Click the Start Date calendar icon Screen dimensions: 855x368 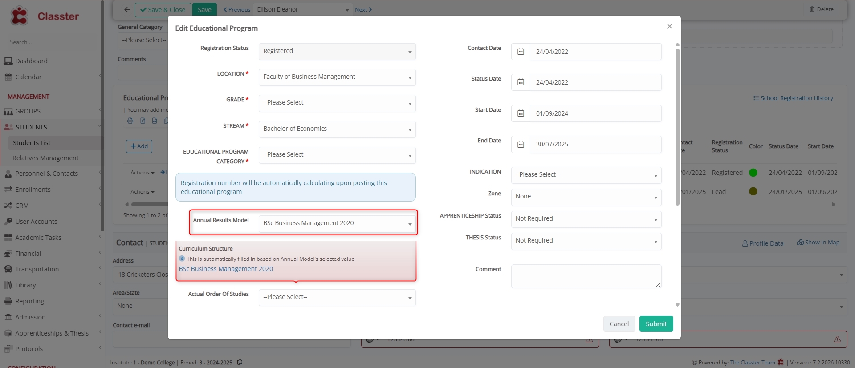click(x=521, y=113)
